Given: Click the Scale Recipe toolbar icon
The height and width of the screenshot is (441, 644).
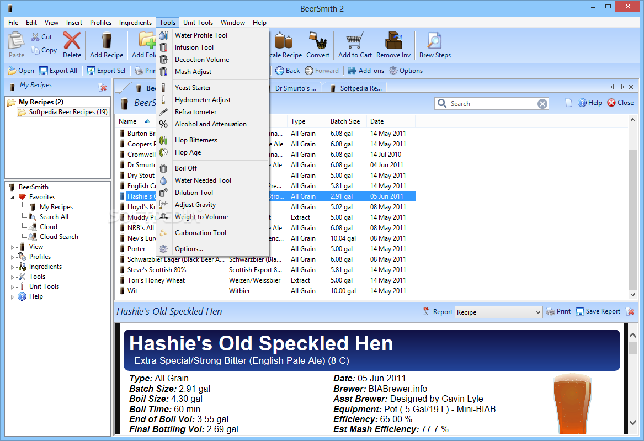Looking at the screenshot, I should tap(284, 41).
